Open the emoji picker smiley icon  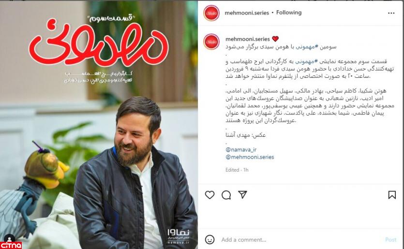[x=209, y=240]
